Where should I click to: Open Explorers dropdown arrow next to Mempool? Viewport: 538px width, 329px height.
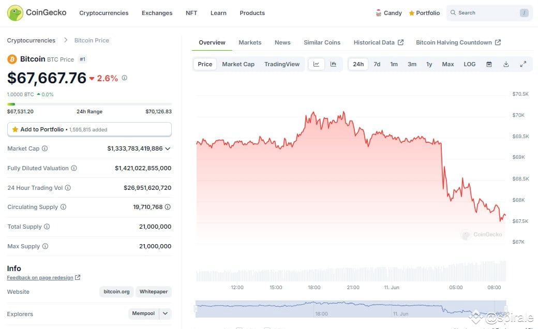click(166, 313)
